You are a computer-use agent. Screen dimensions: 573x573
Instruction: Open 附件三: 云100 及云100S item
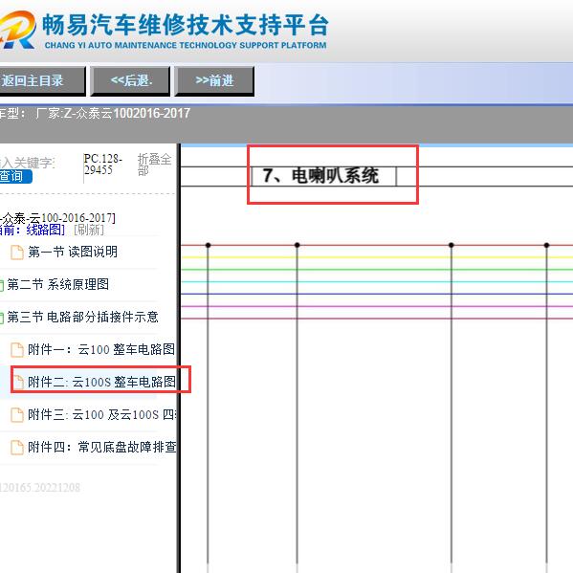102,414
